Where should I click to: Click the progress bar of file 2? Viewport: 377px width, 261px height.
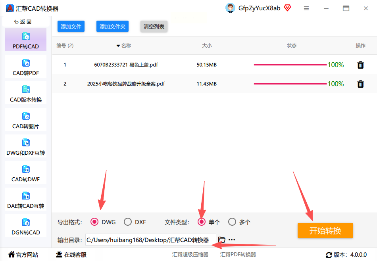click(290, 84)
